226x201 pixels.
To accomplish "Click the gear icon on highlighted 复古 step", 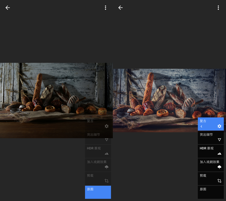I will pyautogui.click(x=219, y=126).
